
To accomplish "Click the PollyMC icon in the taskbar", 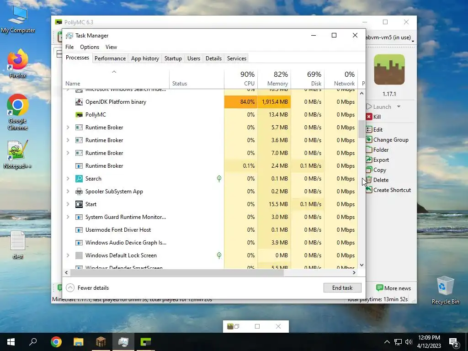I will [146, 342].
